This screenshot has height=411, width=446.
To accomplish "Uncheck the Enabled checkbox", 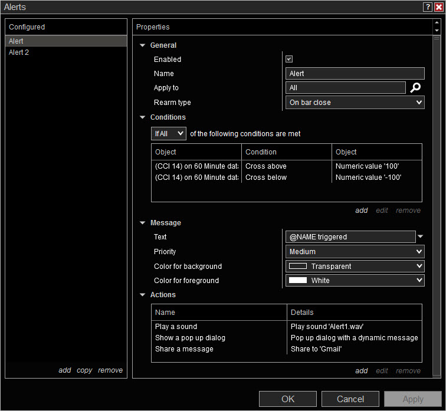I will click(x=289, y=59).
